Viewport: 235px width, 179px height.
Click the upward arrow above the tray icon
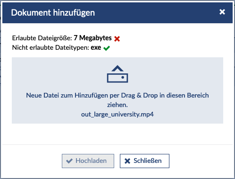(117, 68)
